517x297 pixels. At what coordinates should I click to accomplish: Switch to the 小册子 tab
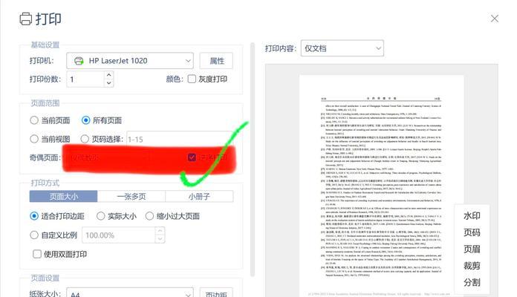pos(199,197)
